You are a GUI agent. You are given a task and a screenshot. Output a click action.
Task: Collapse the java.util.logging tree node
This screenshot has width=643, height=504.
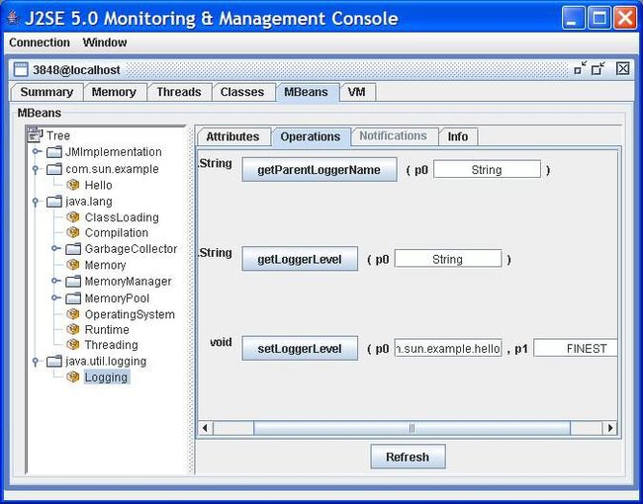tap(36, 361)
